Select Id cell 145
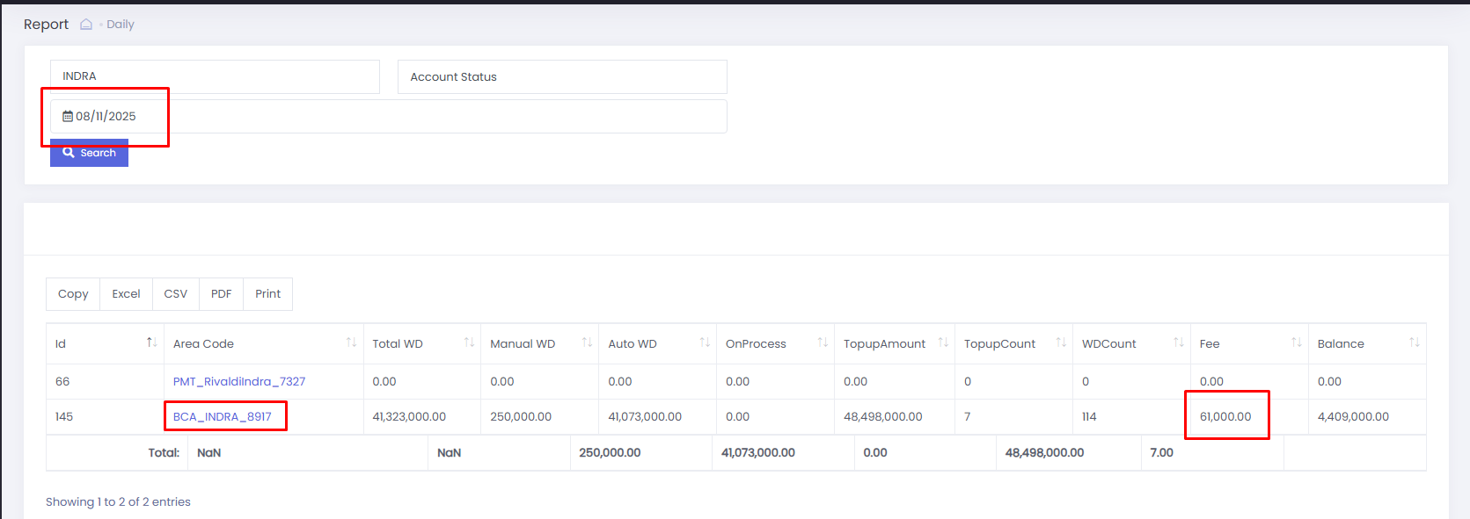Image resolution: width=1470 pixels, height=519 pixels. click(64, 416)
